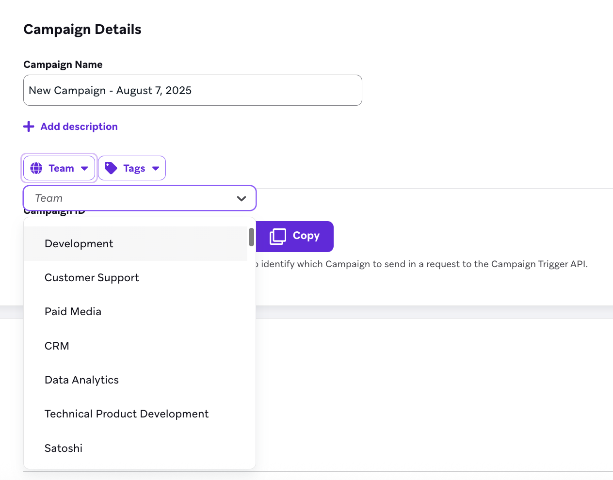This screenshot has height=480, width=613.
Task: Expand the Tags dropdown arrow
Action: [x=156, y=168]
